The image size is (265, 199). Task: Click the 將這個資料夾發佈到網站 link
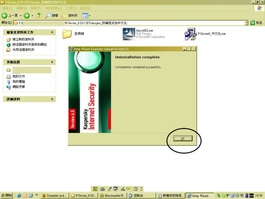tap(29, 44)
